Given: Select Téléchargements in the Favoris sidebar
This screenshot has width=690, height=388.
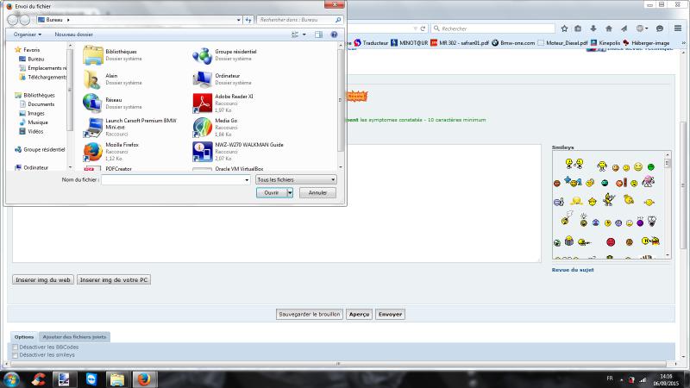Looking at the screenshot, I should click(47, 77).
